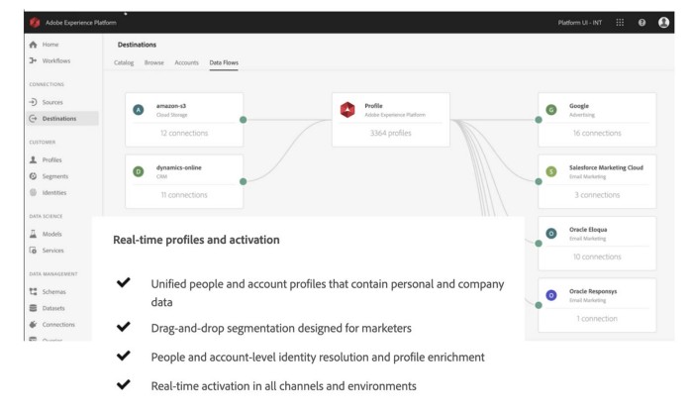Click the 'amazon-s3' card title
The image size is (693, 413).
pos(171,106)
